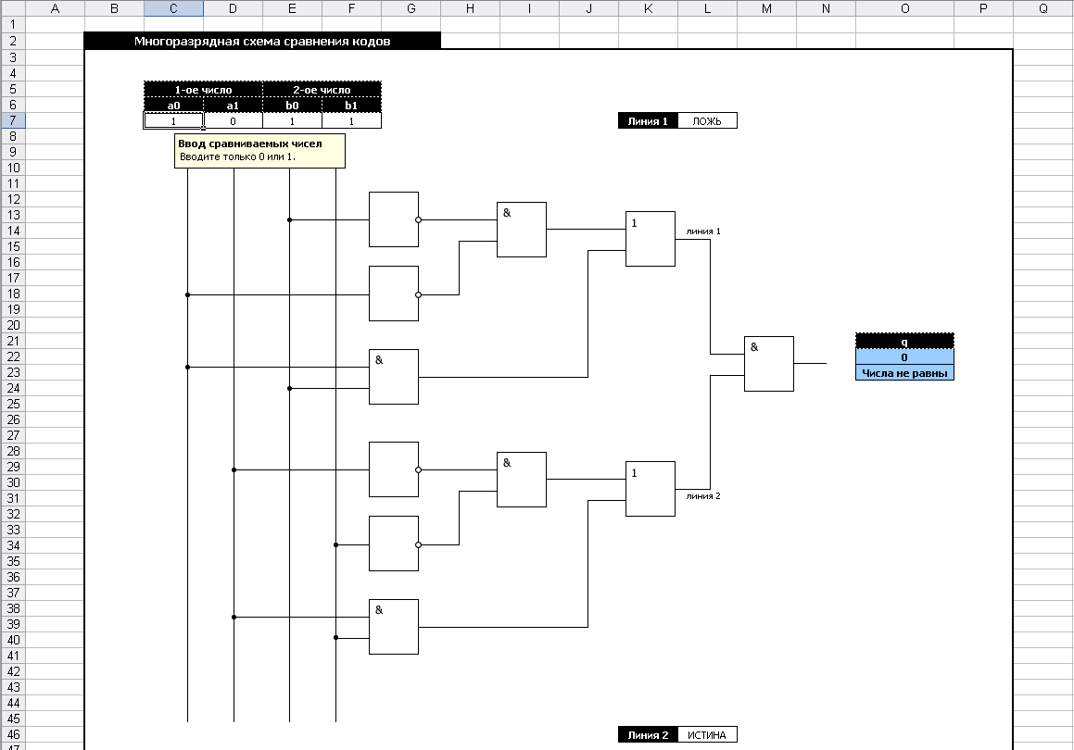Click the 'ИСТИНА' value cell
1074x750 pixels.
[707, 735]
